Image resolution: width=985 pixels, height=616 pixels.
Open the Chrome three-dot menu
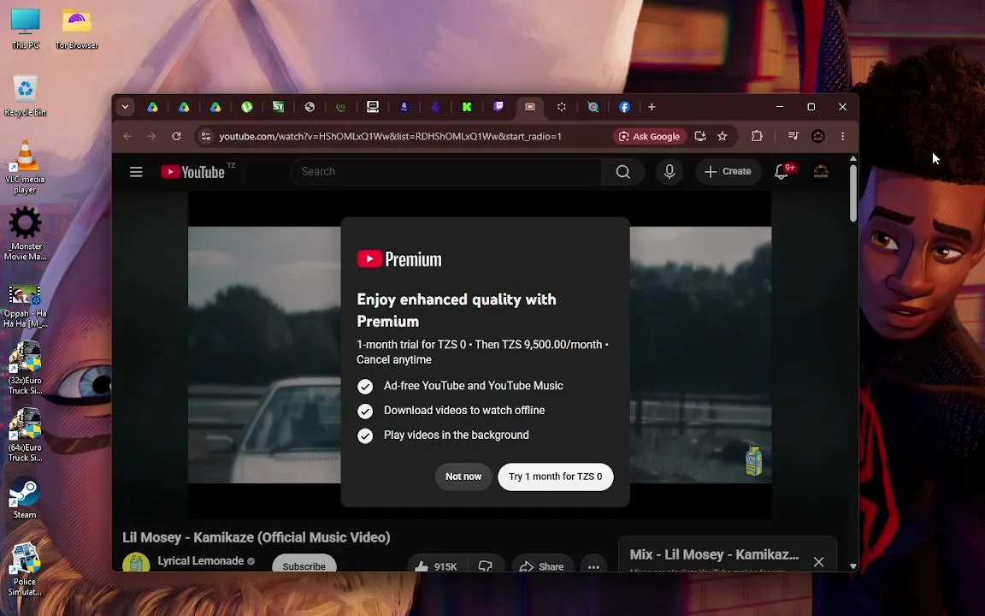(x=843, y=136)
